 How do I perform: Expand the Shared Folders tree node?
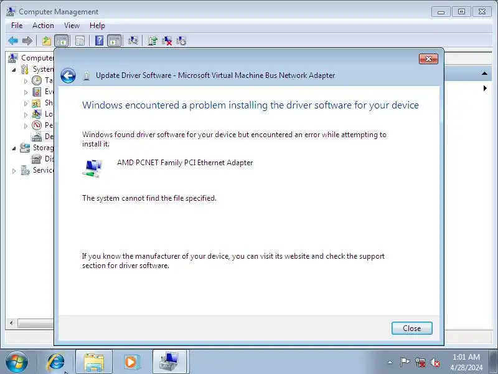[x=26, y=103]
